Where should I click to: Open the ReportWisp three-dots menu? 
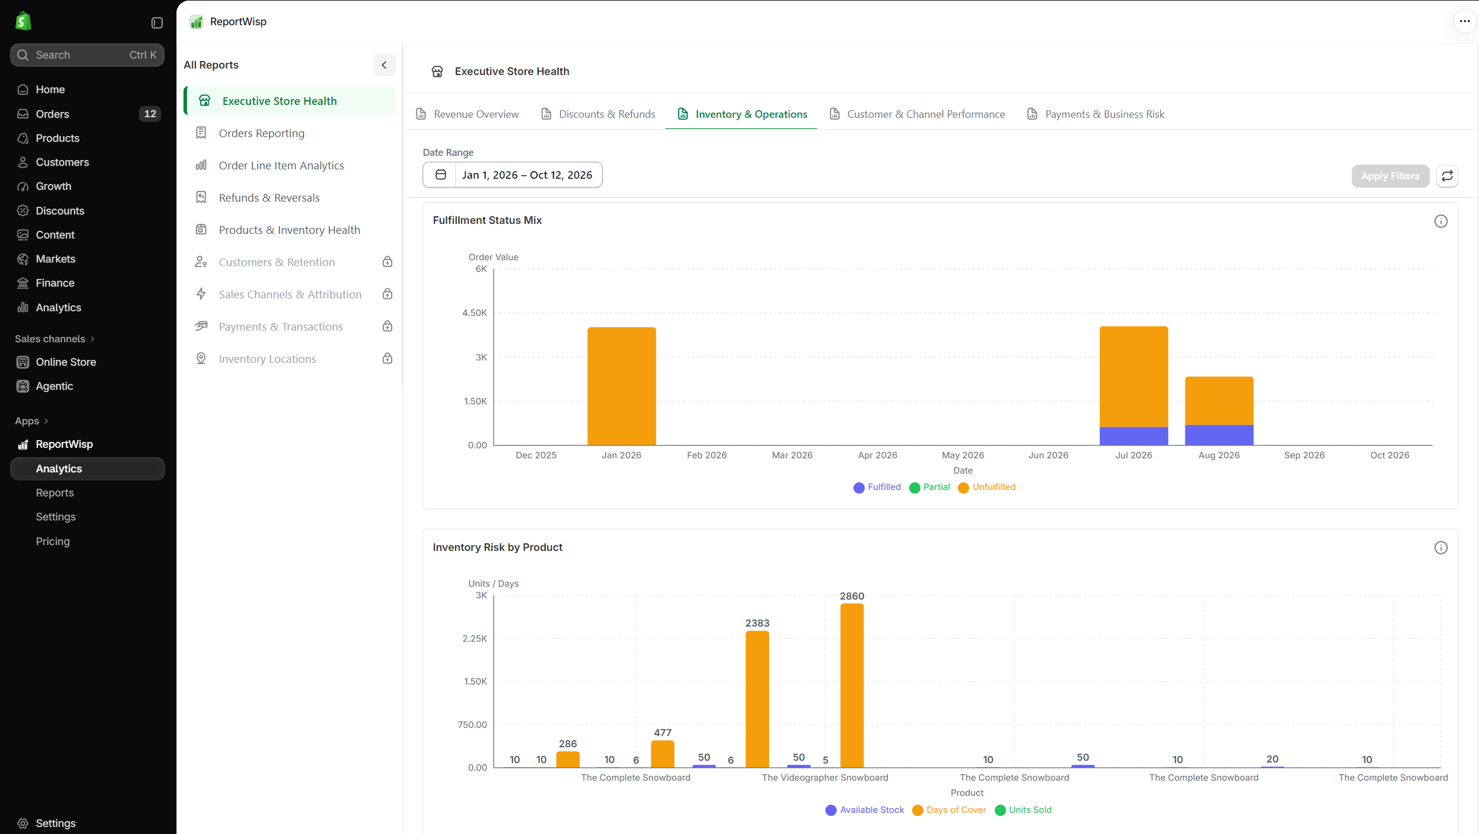(1464, 21)
